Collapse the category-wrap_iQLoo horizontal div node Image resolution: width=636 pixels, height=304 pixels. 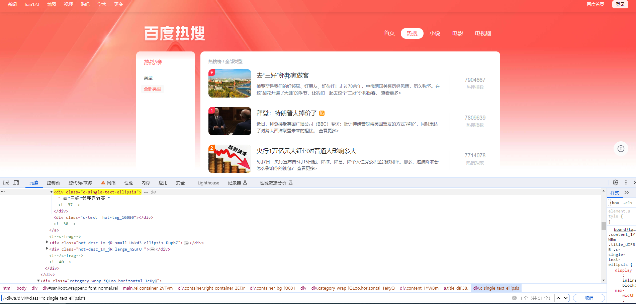click(38, 281)
